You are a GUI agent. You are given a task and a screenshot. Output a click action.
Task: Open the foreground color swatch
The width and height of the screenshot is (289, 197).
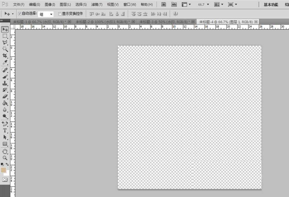click(x=3, y=170)
